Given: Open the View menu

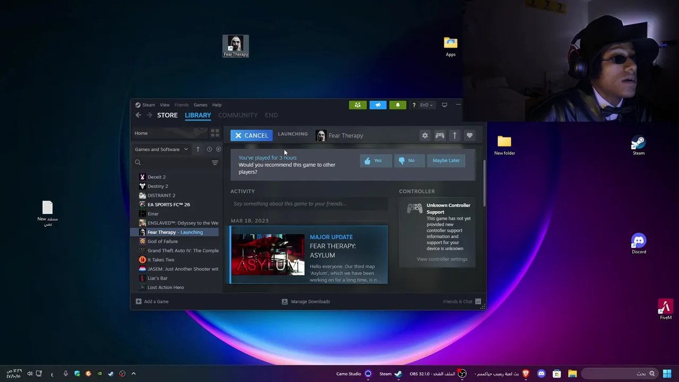Looking at the screenshot, I should [165, 105].
